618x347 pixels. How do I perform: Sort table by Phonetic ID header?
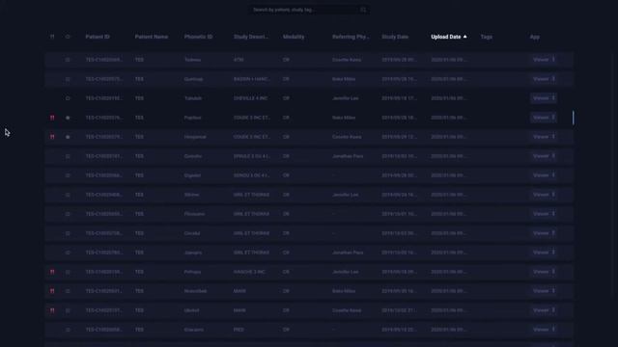point(198,37)
